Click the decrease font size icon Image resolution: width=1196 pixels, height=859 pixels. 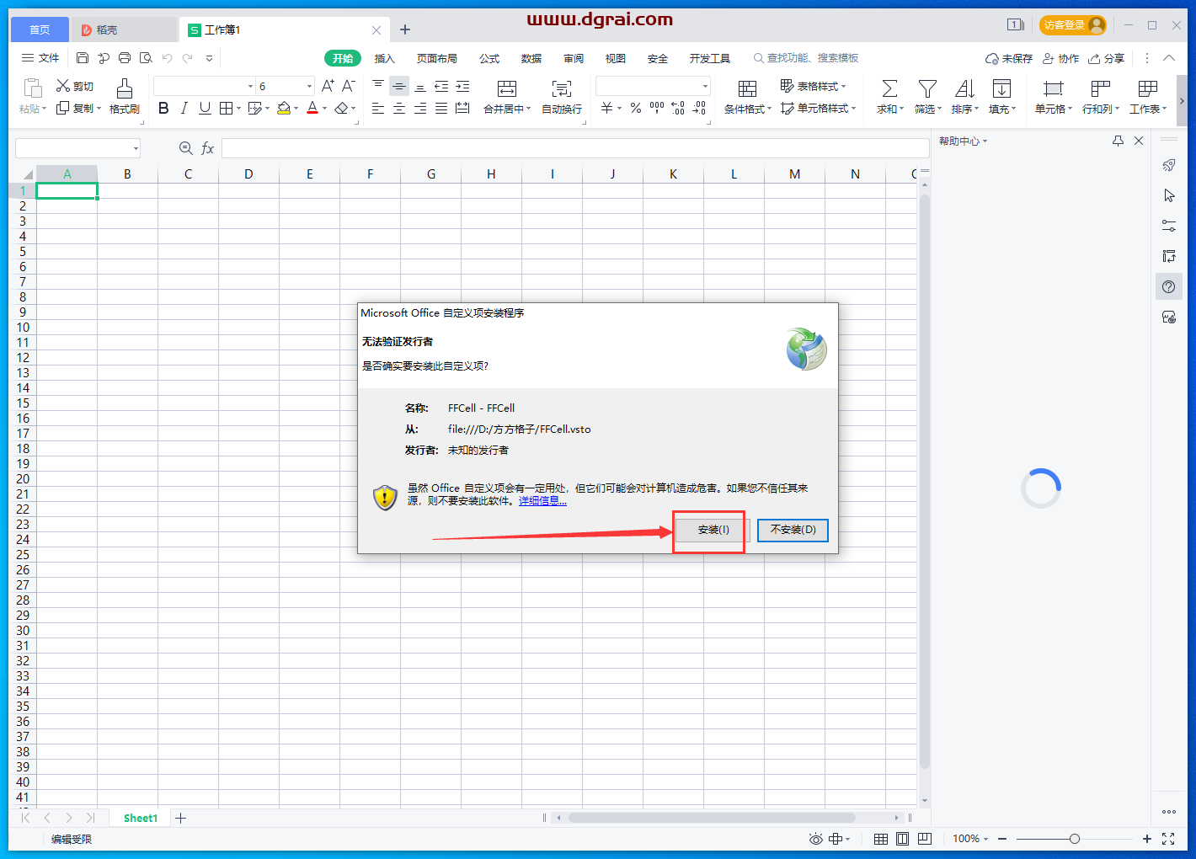[x=348, y=86]
